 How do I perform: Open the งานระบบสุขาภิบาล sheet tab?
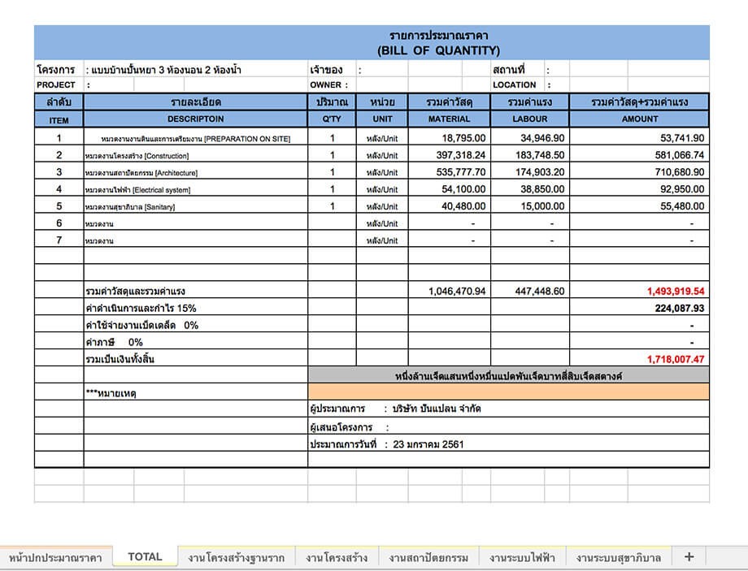click(618, 558)
